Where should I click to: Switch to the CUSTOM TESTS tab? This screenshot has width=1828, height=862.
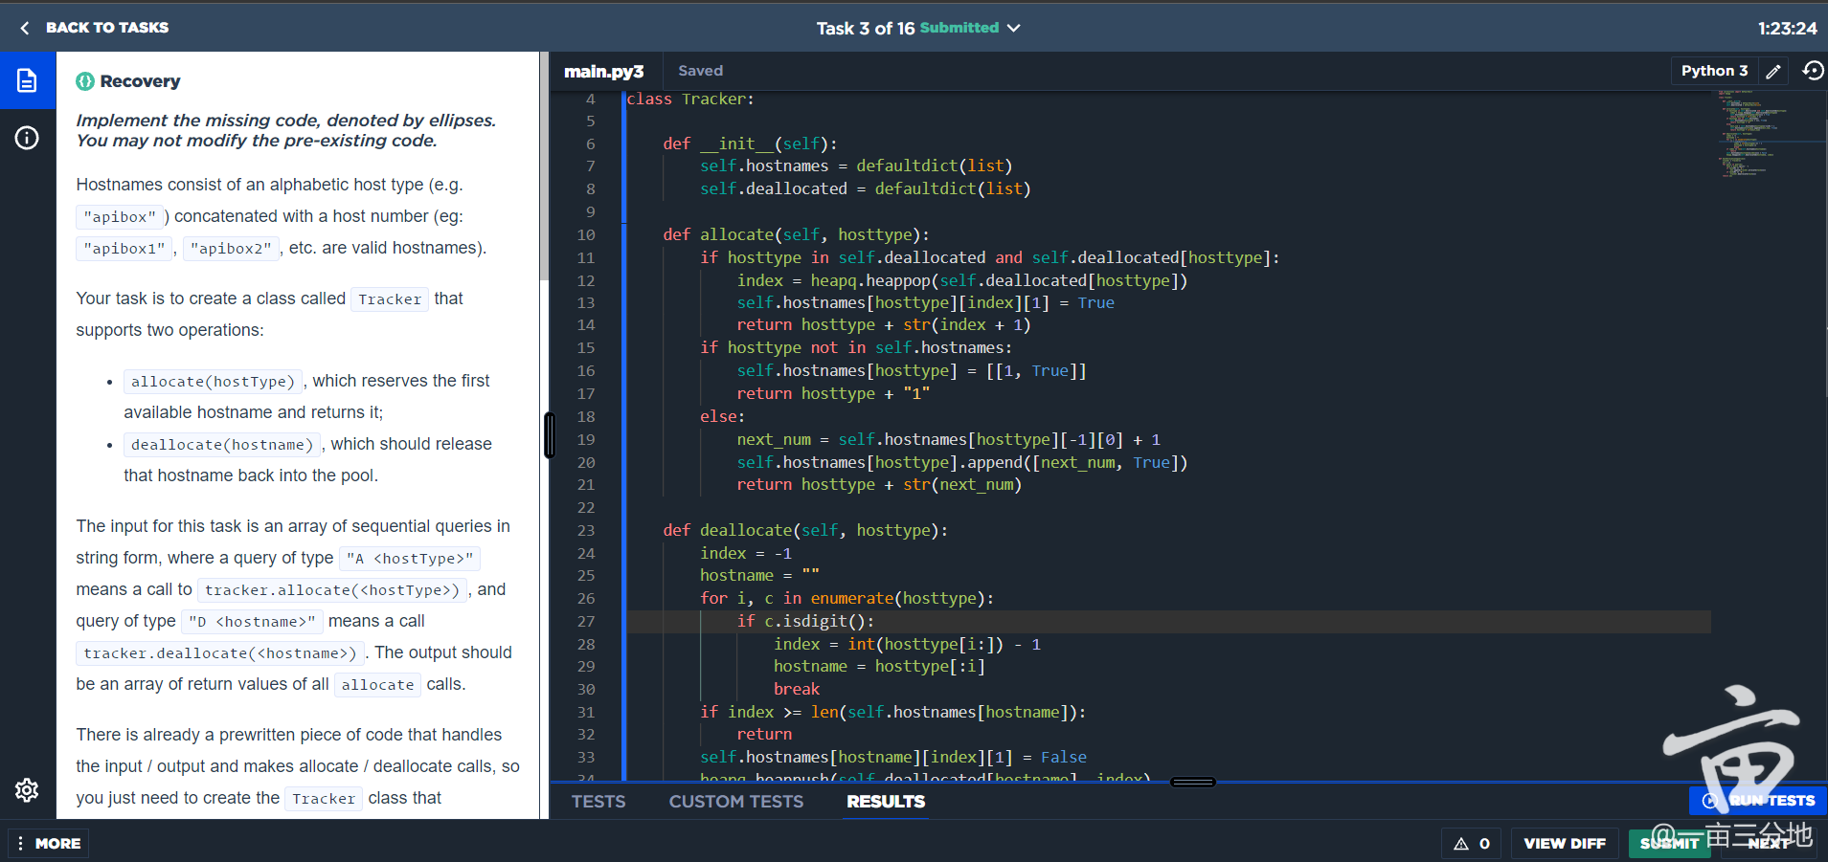(735, 802)
